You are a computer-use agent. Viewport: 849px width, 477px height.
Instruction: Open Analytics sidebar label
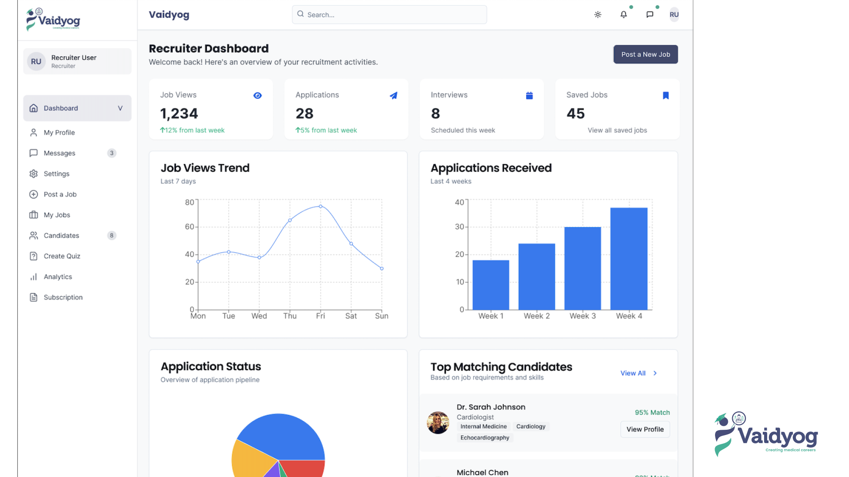click(58, 277)
